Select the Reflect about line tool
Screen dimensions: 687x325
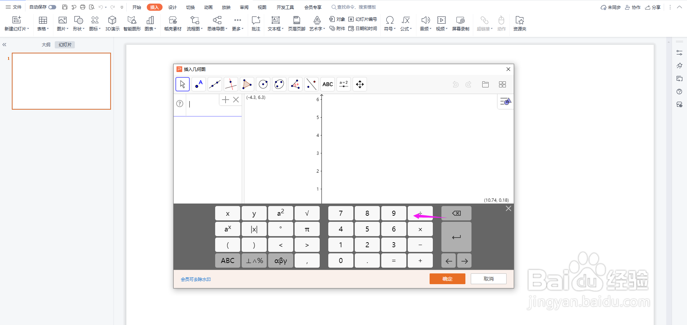click(311, 84)
